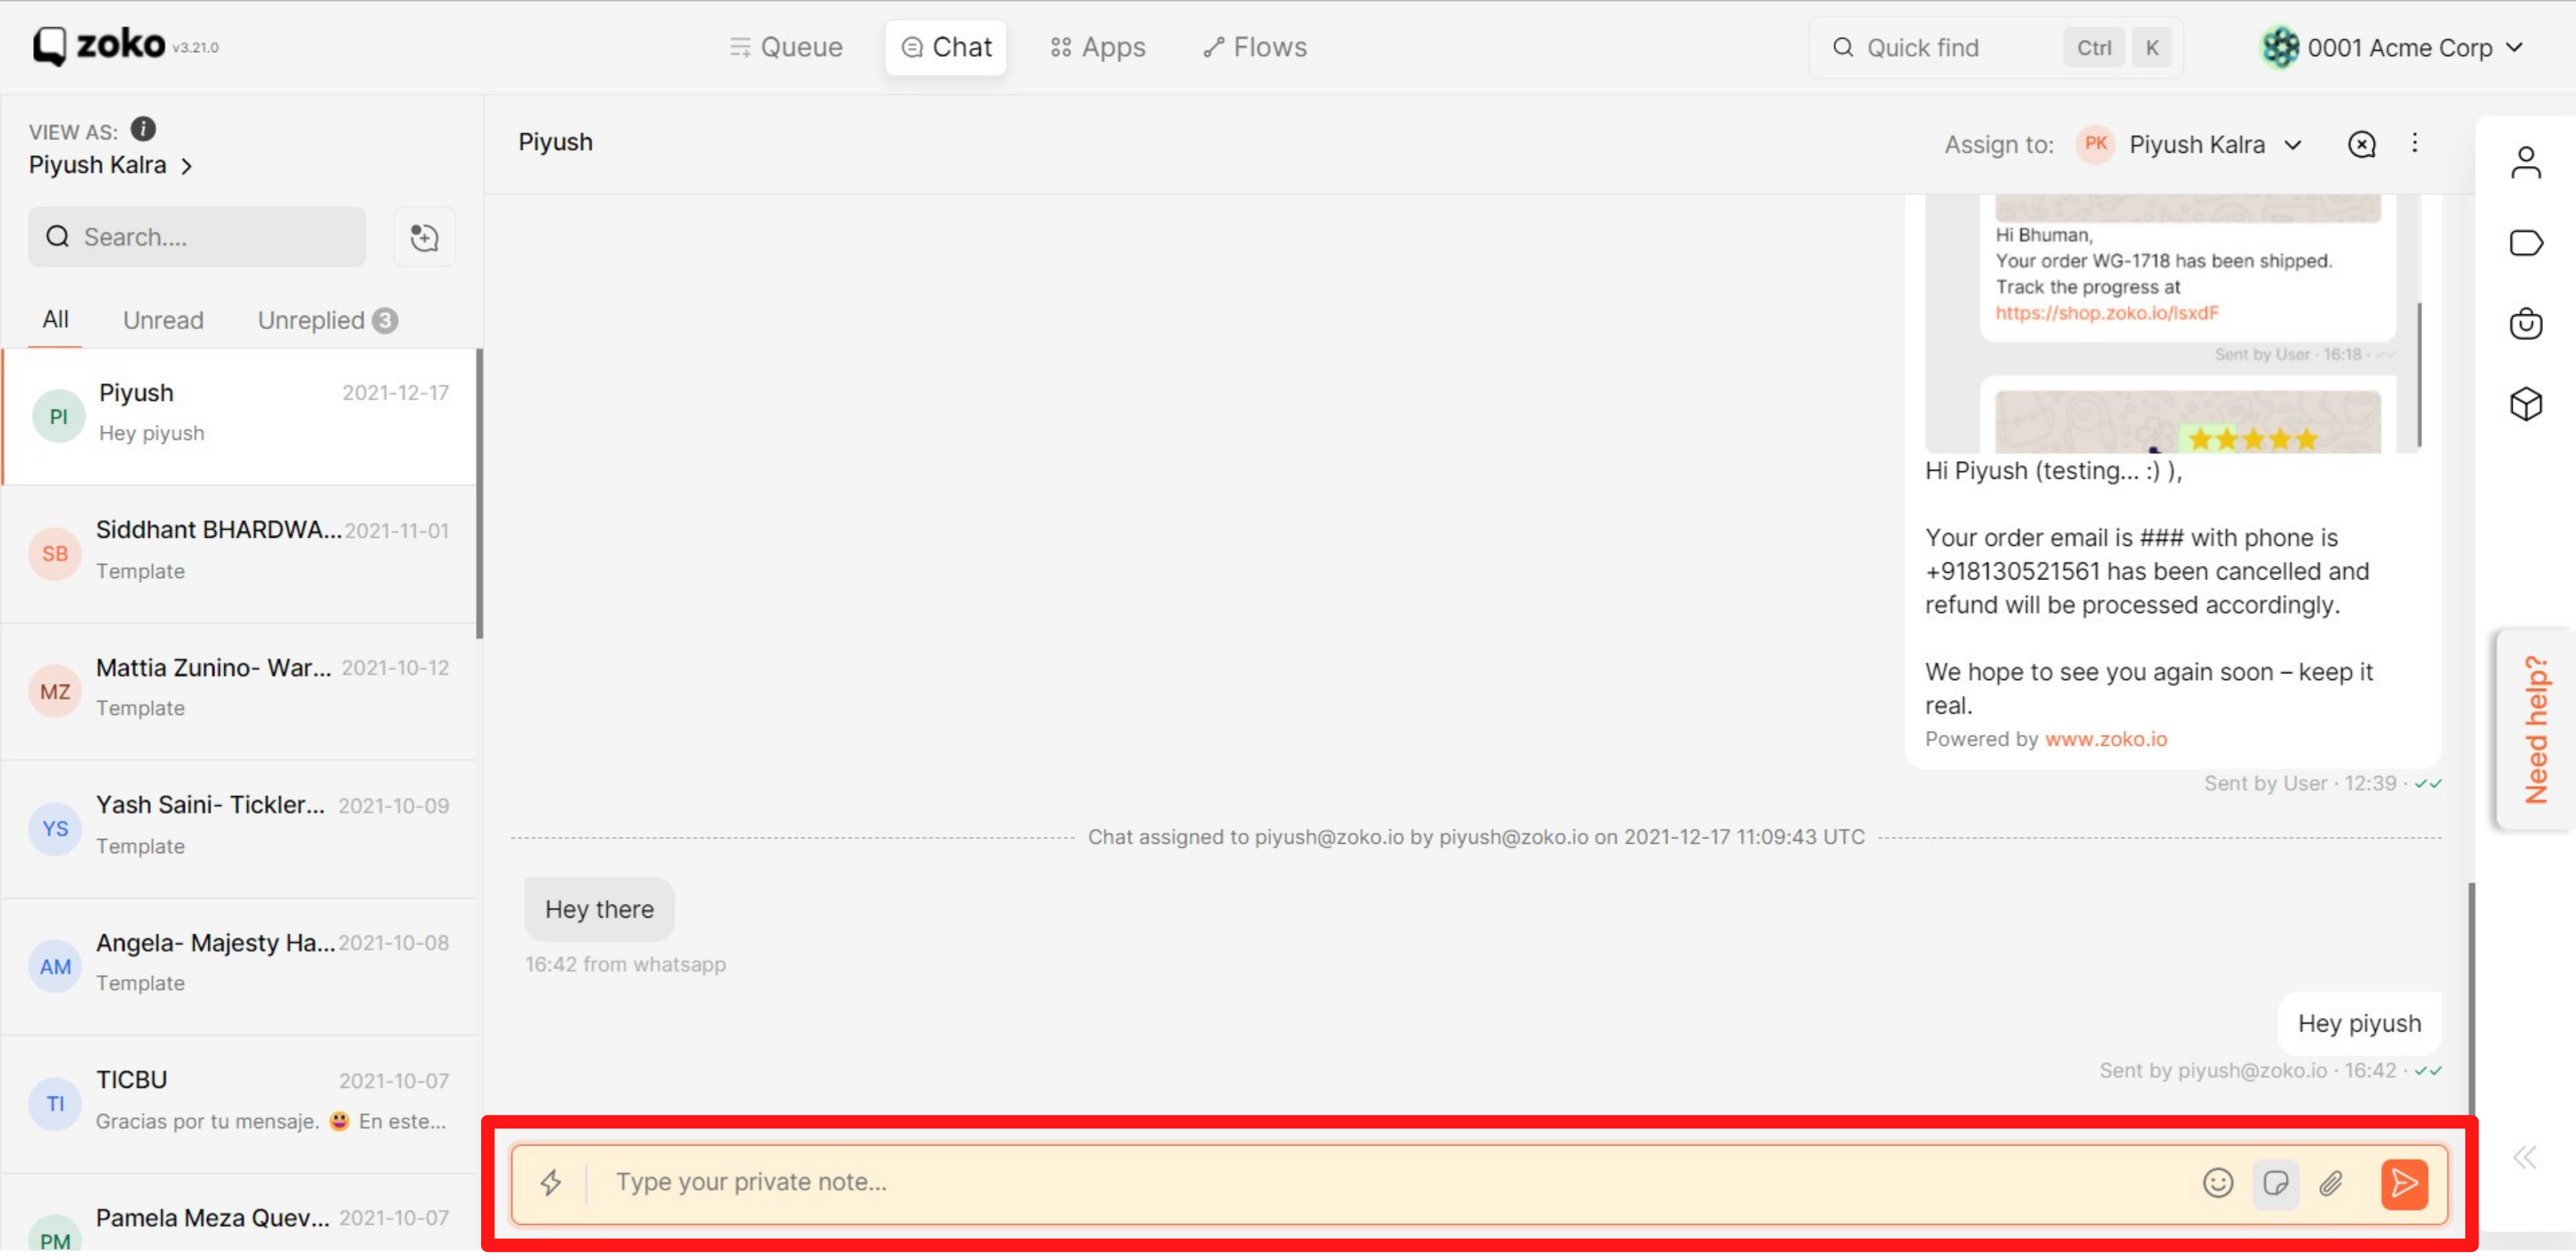Click the star rating template image
Screen dimensions: 2576x1260
[2188, 421]
